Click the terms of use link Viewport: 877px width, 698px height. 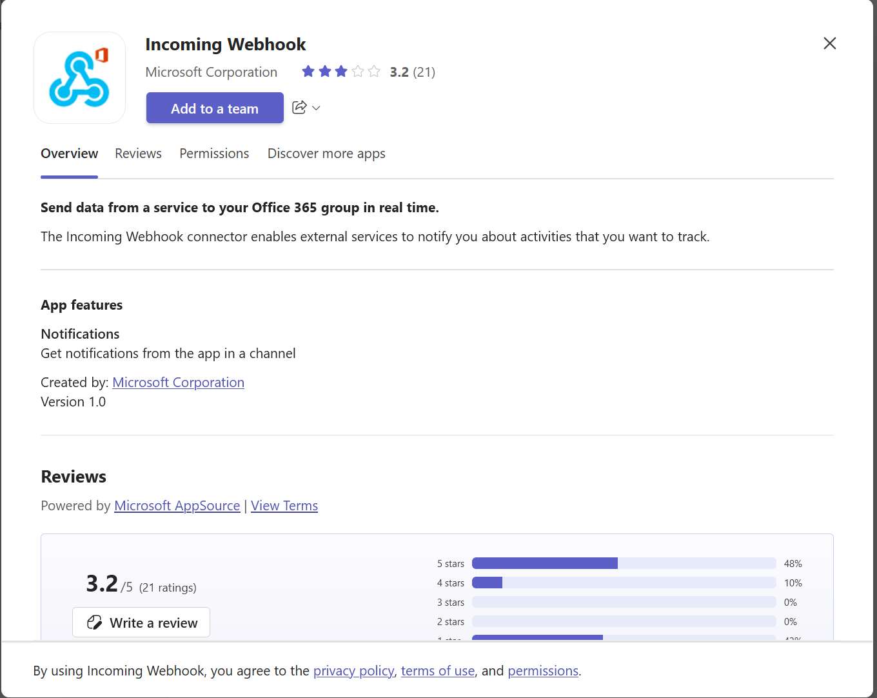coord(437,670)
